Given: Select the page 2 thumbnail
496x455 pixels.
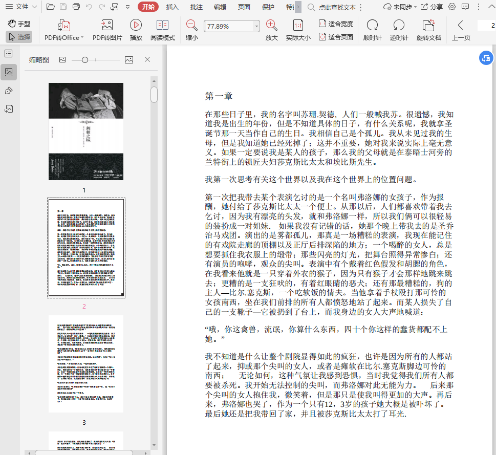Looking at the screenshot, I should tap(86, 248).
